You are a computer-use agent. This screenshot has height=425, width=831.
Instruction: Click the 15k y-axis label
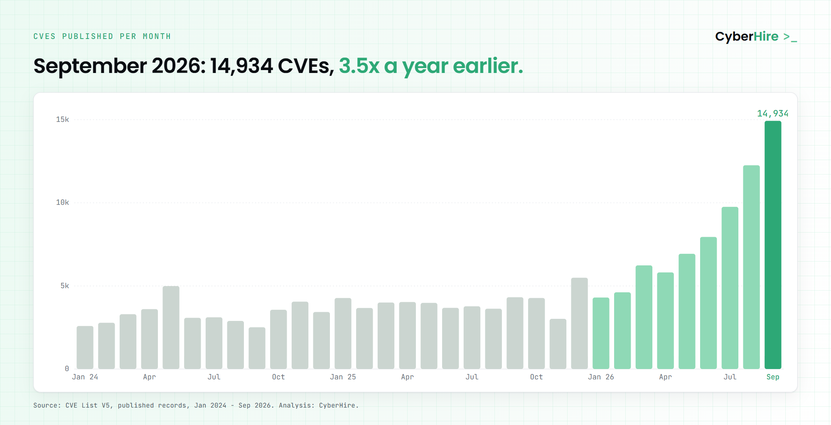(62, 119)
